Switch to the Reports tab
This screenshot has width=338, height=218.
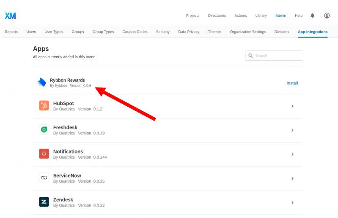click(x=11, y=32)
